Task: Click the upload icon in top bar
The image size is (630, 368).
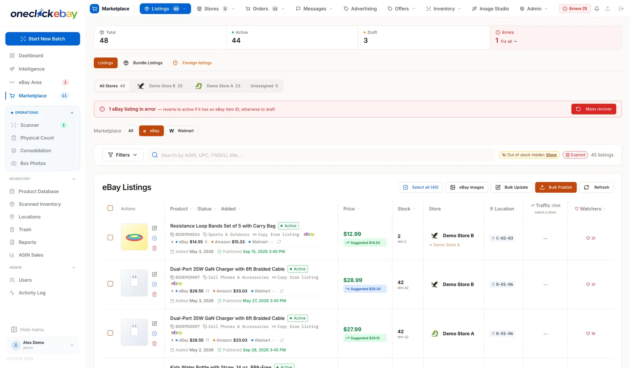Action: [608, 9]
